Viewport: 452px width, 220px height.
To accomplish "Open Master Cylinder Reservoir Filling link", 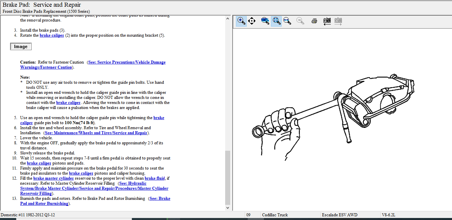I will (94, 188).
